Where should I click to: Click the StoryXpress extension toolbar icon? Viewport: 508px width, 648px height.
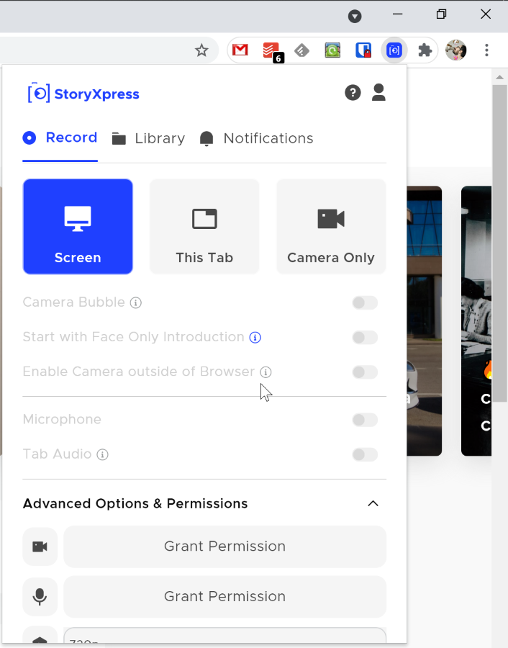coord(394,50)
